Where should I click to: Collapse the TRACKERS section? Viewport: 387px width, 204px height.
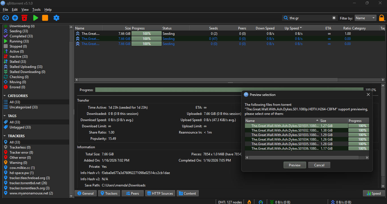[x=5, y=136]
